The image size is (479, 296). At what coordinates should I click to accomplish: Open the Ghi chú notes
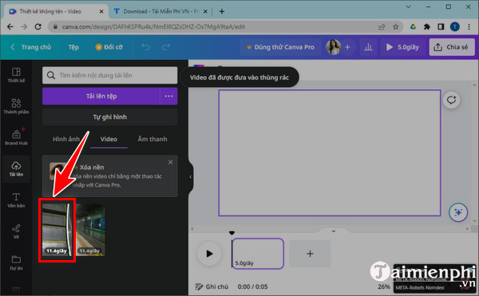[212, 286]
